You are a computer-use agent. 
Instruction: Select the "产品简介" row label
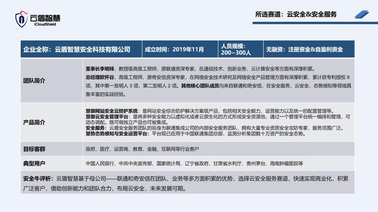coord(34,122)
